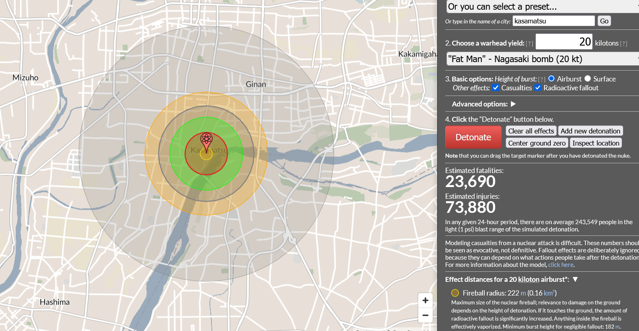Image resolution: width=639 pixels, height=331 pixels.
Task: Click the "km²" unit link in fireball area
Action: click(x=549, y=293)
